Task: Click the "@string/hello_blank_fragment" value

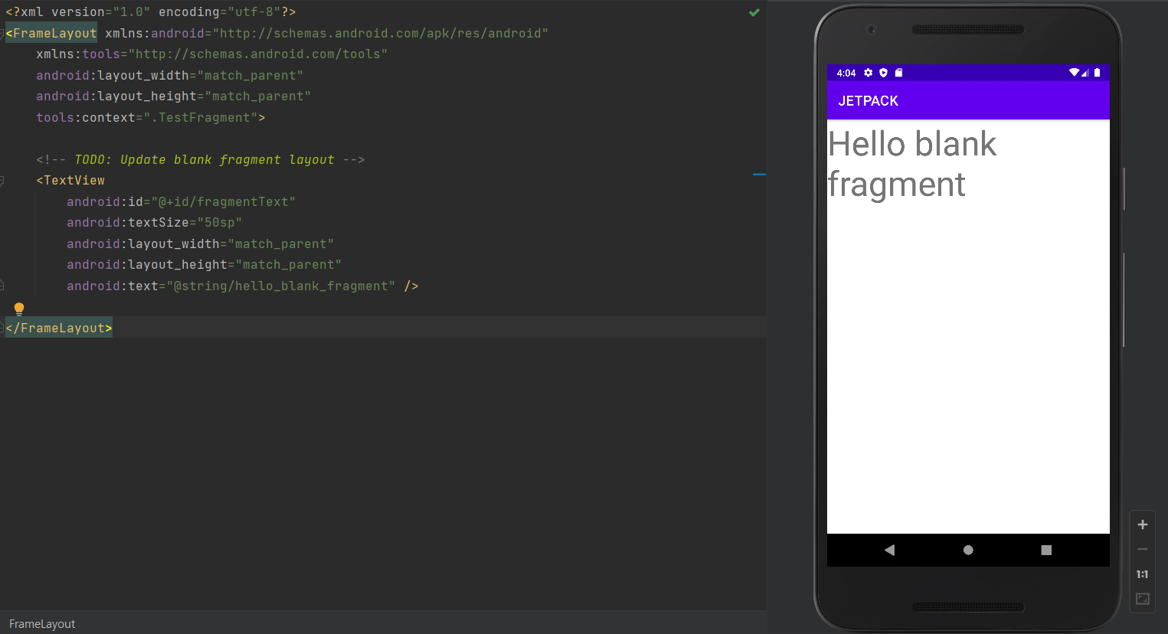Action: 281,286
